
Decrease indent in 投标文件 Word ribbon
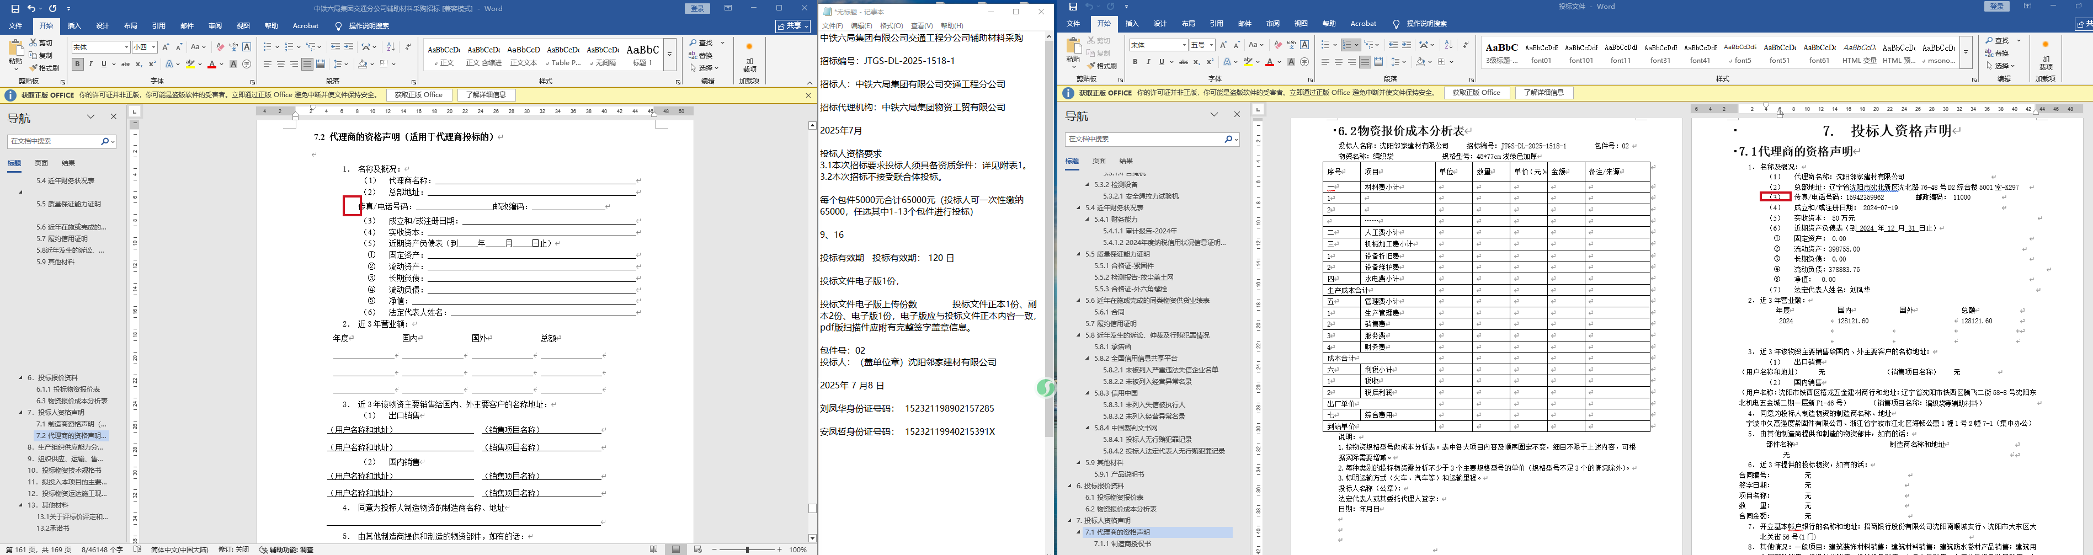pyautogui.click(x=1393, y=45)
